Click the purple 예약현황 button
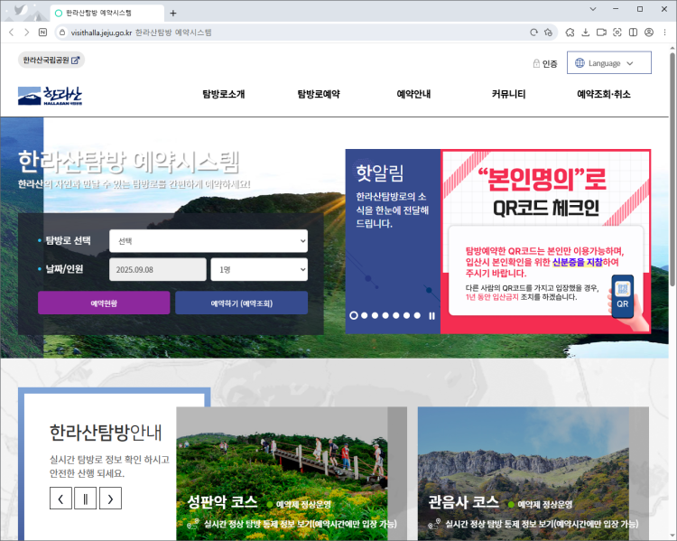This screenshot has height=541, width=677. tap(104, 303)
